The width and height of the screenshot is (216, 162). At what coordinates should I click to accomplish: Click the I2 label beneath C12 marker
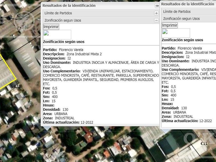(19, 28)
